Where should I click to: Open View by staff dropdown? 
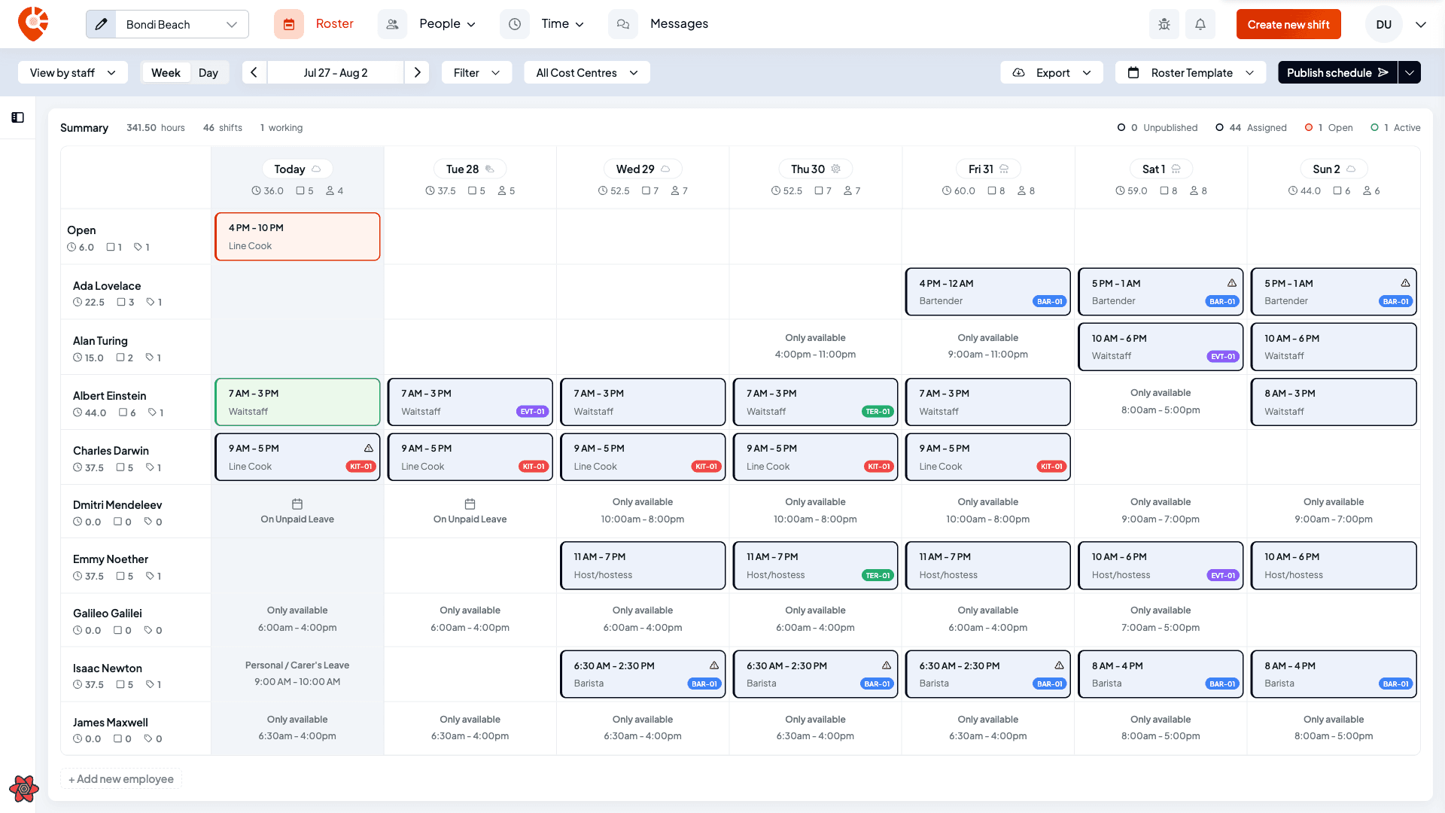72,72
